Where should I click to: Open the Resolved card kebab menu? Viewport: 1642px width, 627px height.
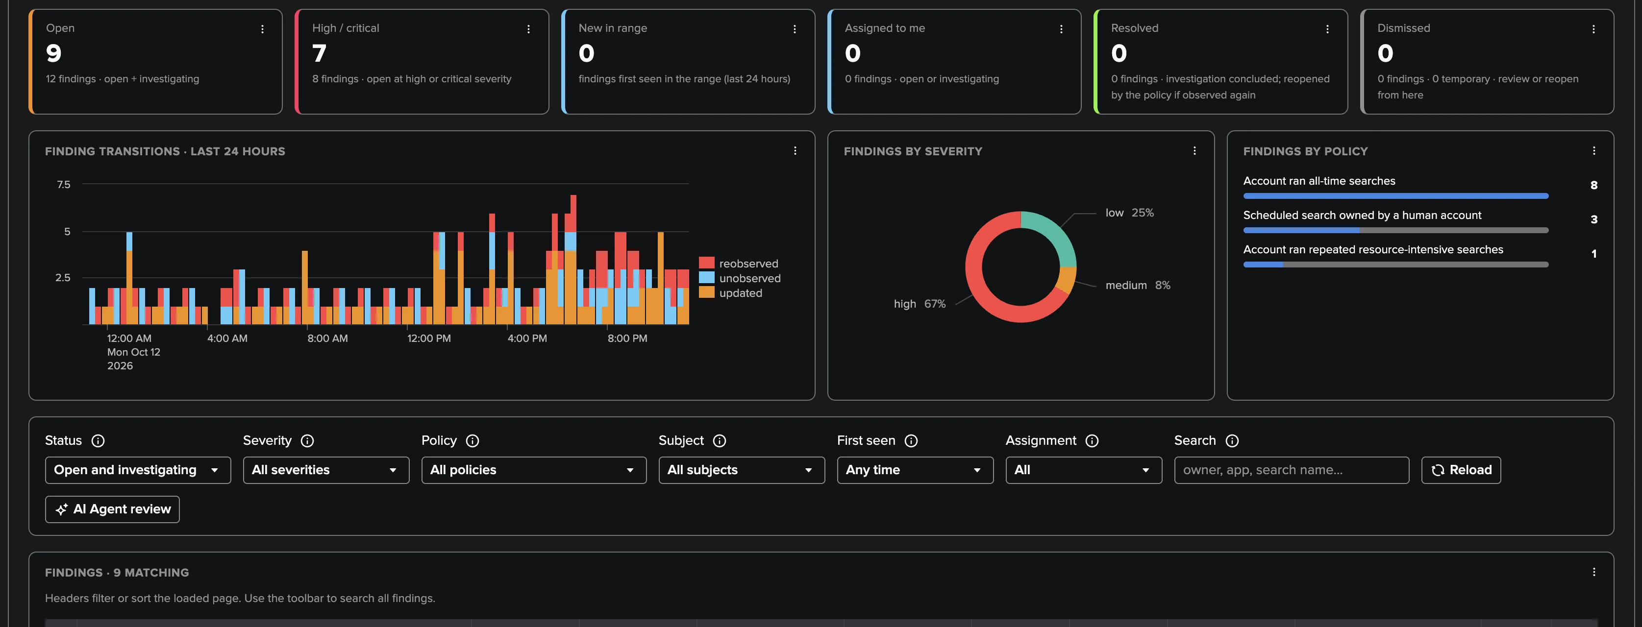coord(1327,29)
